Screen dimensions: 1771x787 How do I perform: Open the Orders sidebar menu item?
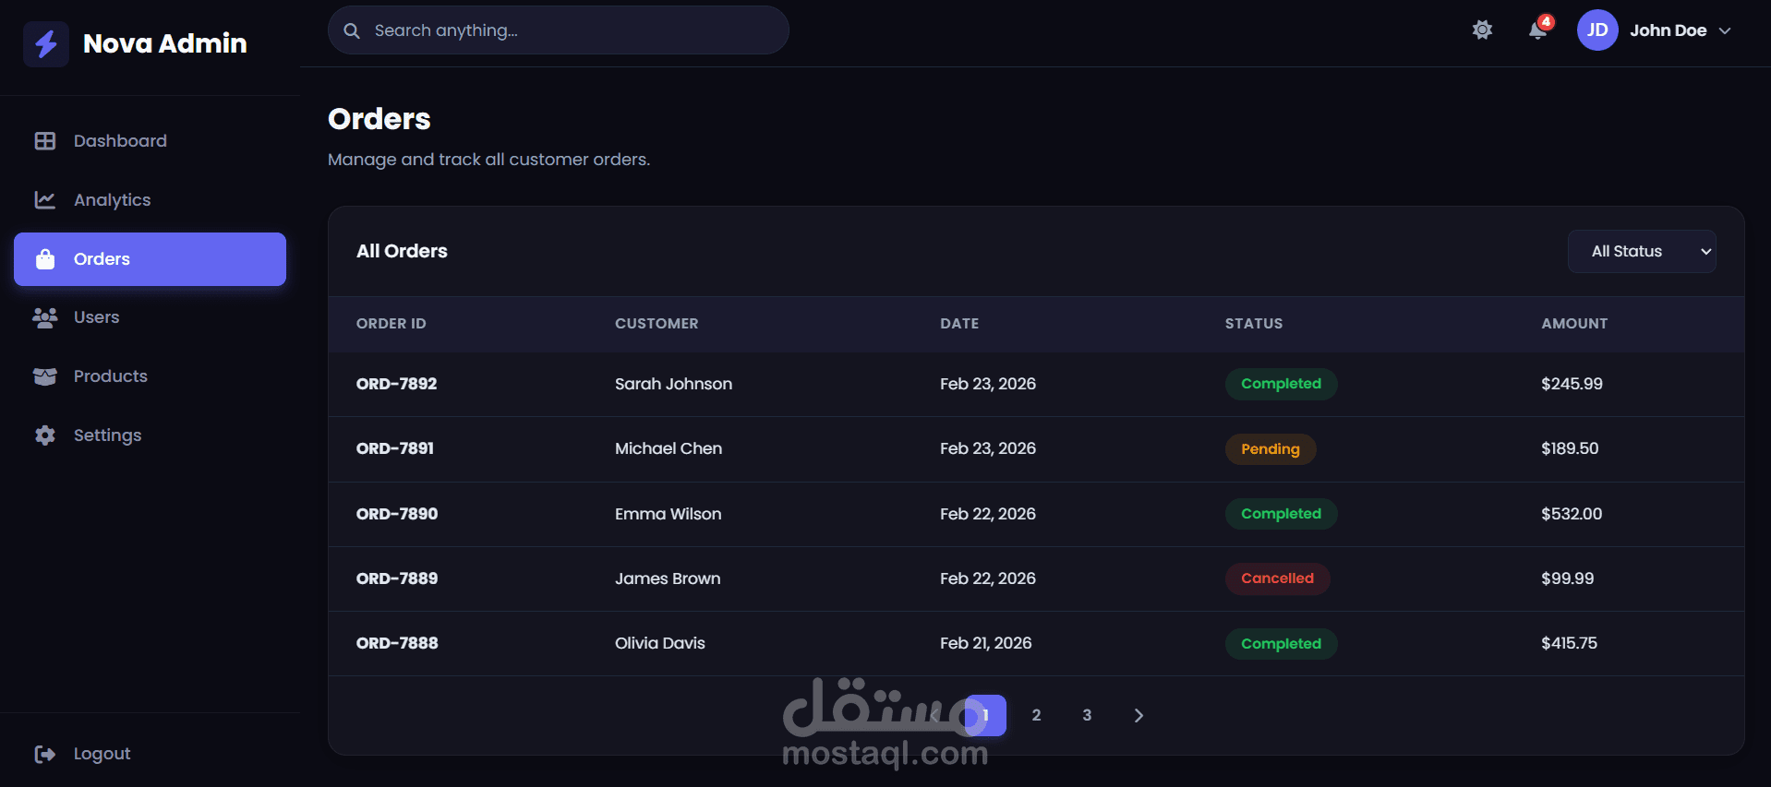pyautogui.click(x=150, y=259)
